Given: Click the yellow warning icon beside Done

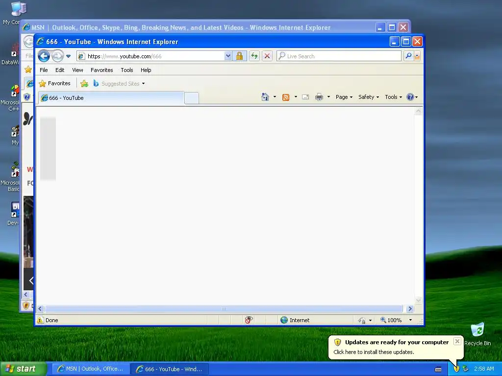Looking at the screenshot, I should click(x=40, y=320).
